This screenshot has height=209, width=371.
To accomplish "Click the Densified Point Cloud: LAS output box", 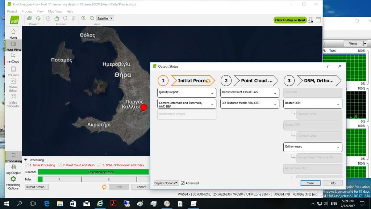I will (250, 93).
